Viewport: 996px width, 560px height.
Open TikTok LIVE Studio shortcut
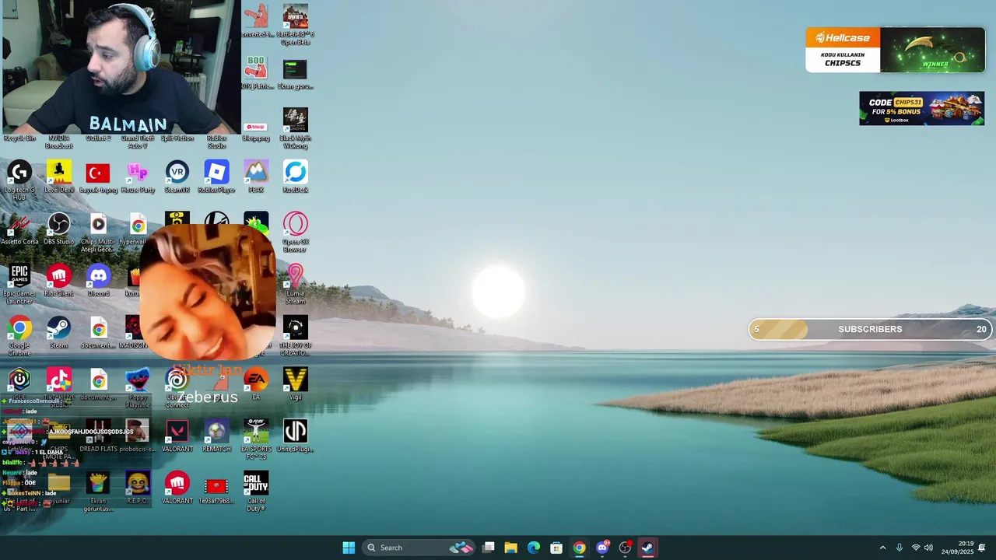pos(59,387)
